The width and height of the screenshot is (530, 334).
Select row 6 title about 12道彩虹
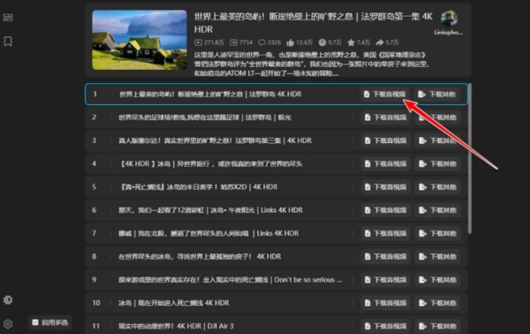pyautogui.click(x=210, y=210)
